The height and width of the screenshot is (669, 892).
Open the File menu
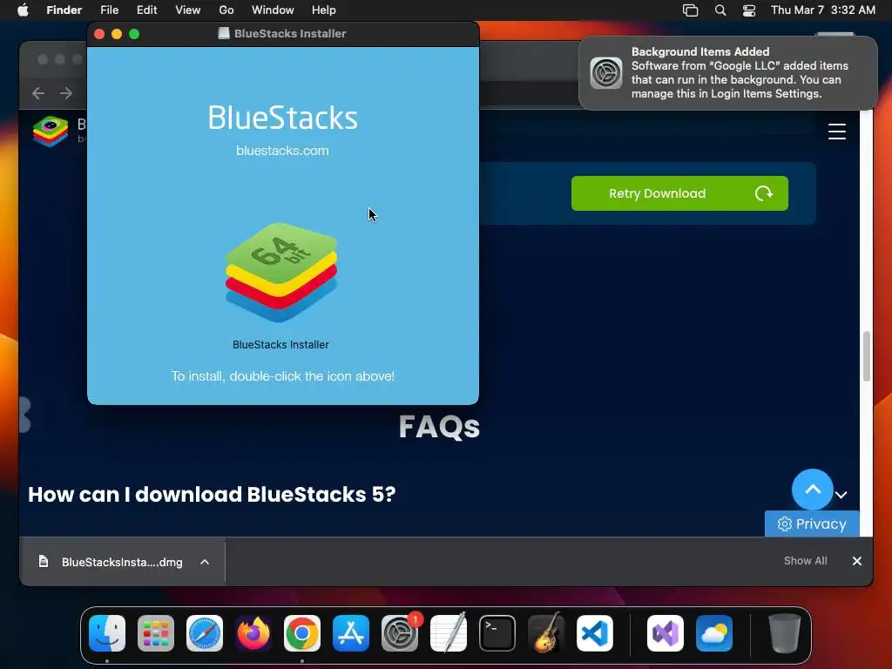(109, 10)
